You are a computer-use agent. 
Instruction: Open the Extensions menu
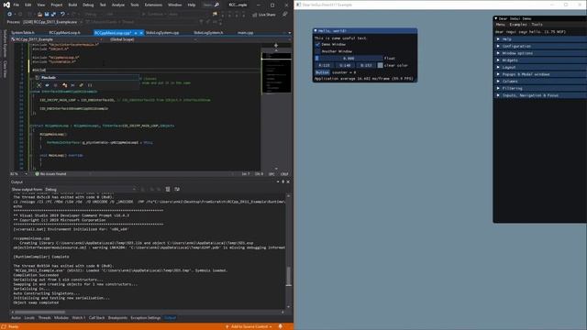(153, 5)
